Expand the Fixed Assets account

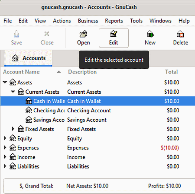click(x=13, y=129)
